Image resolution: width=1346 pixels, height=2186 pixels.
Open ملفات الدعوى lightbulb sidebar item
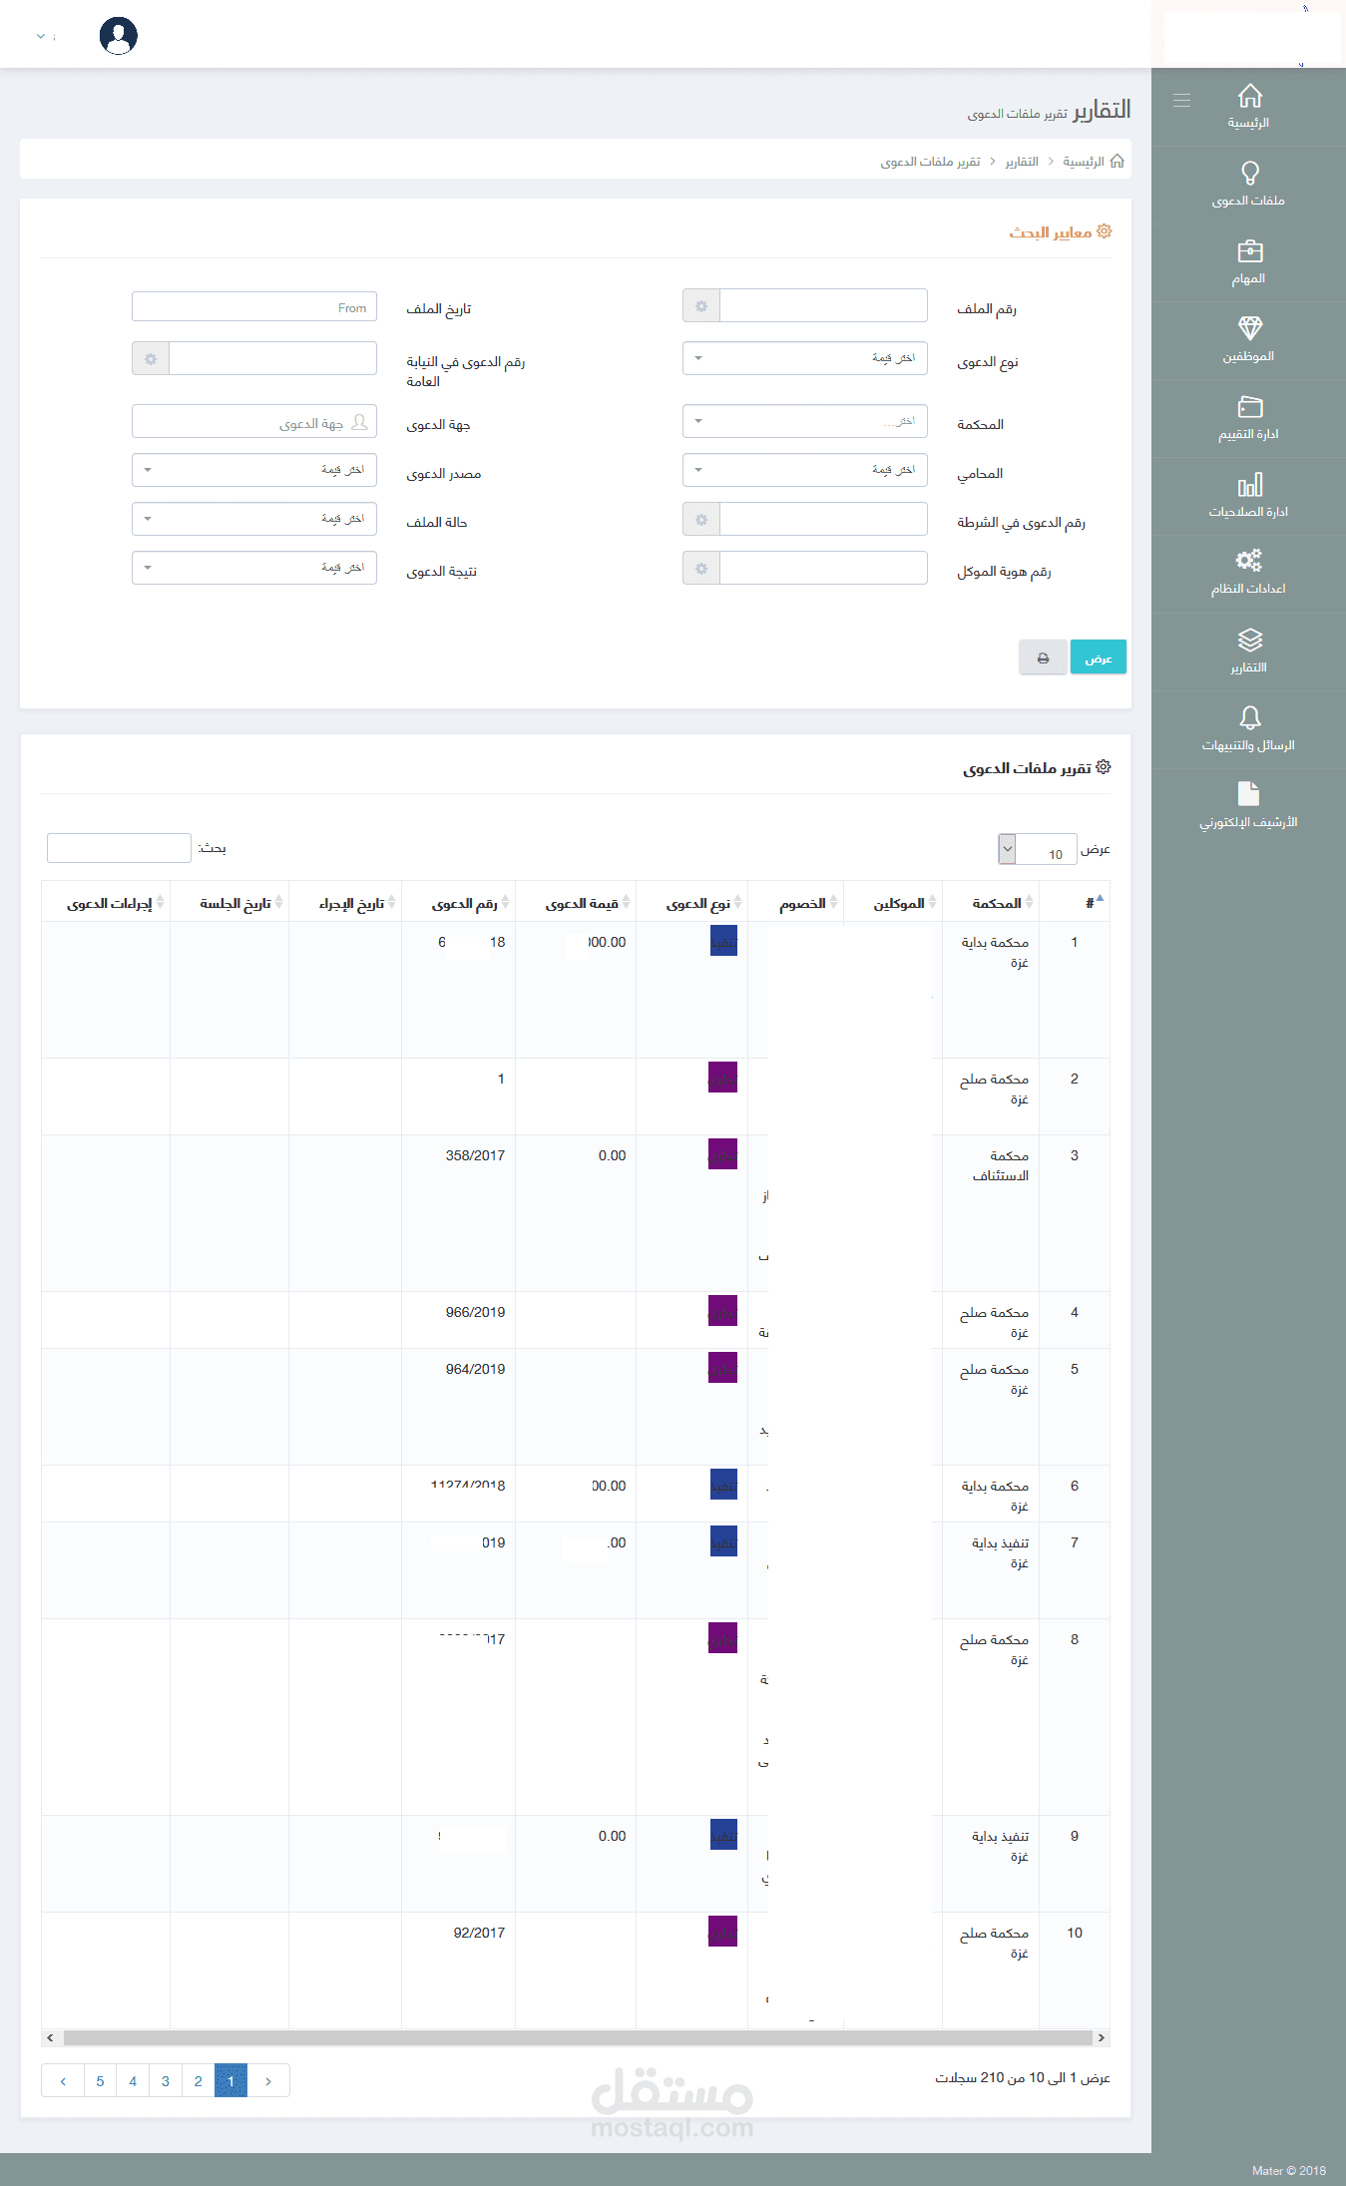[x=1249, y=186]
